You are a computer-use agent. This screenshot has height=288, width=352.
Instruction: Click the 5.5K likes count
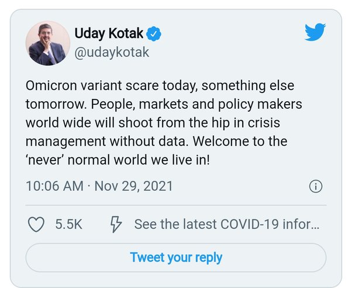point(68,224)
